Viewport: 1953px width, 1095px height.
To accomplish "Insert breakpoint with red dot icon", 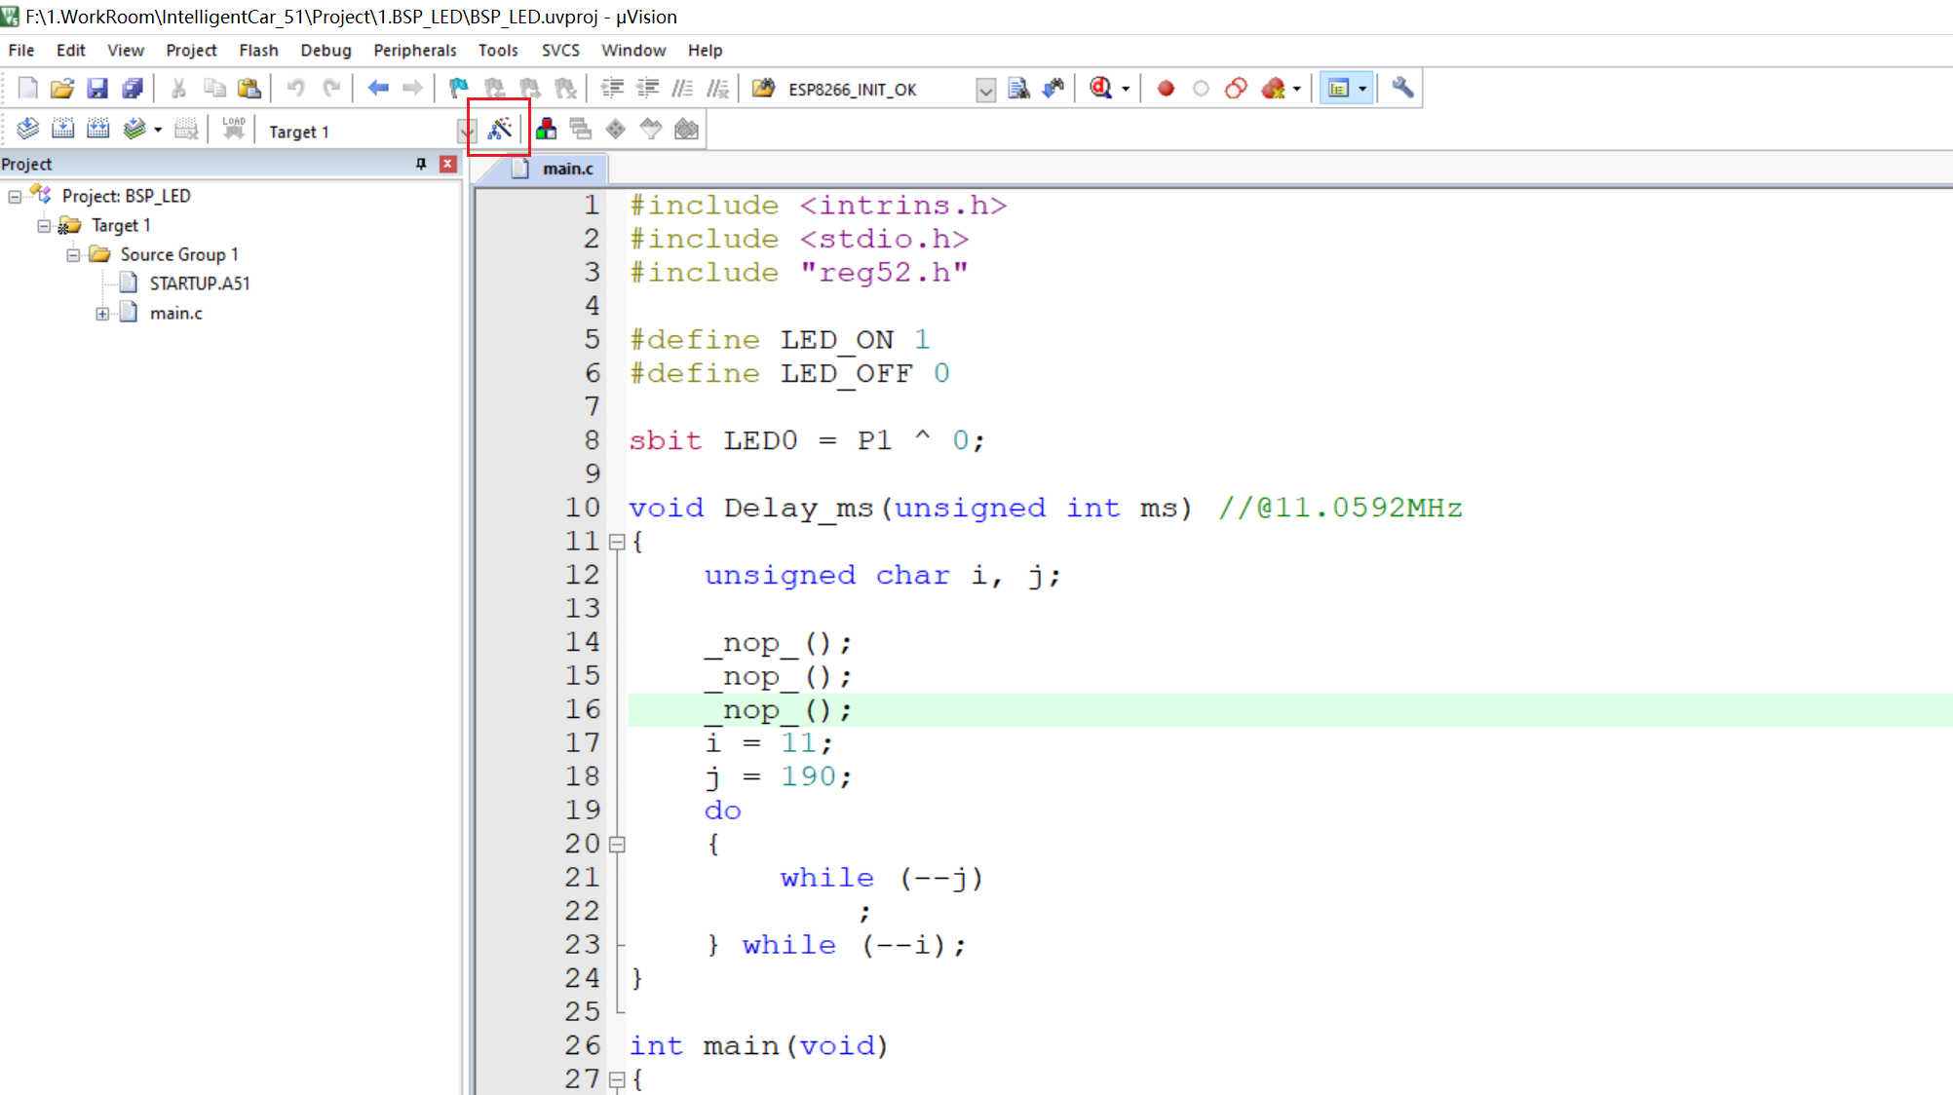I will pyautogui.click(x=1166, y=89).
